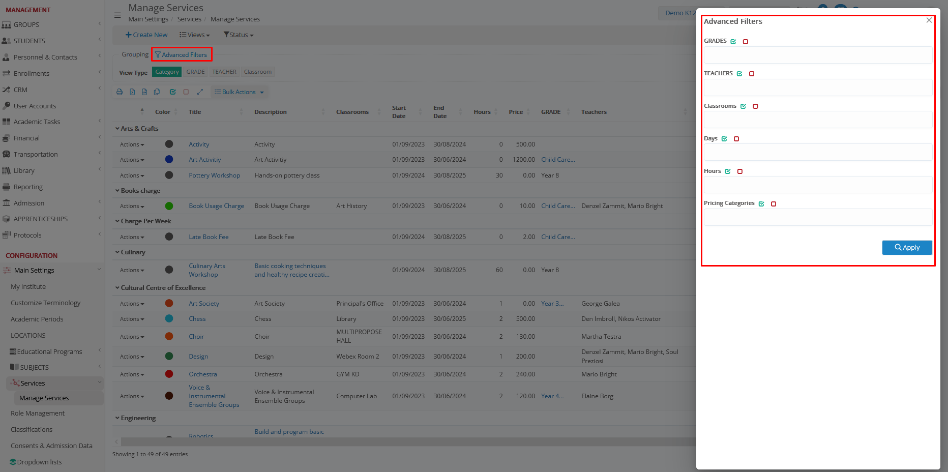The image size is (948, 472).
Task: Select all Hours with green check icon
Action: (x=728, y=171)
